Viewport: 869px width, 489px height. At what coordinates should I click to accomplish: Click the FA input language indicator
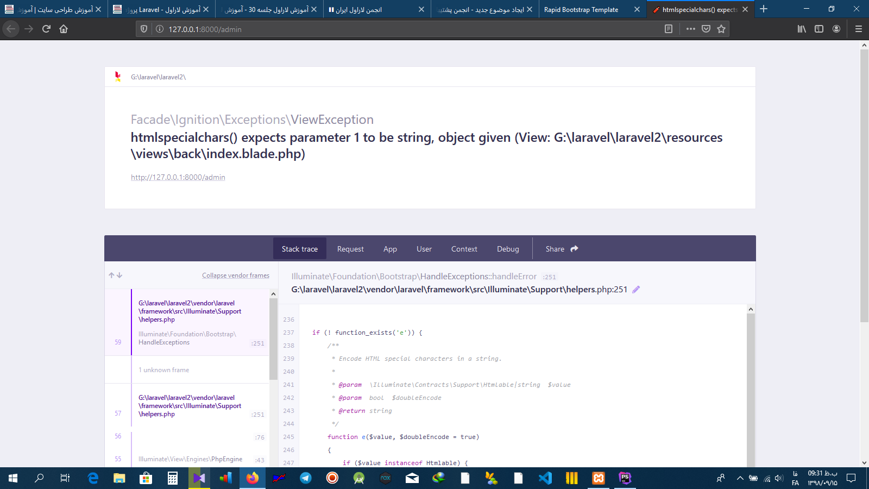795,478
